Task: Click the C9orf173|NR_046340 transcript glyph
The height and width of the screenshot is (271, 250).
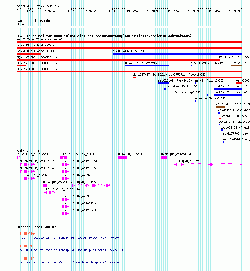Action: tap(65, 179)
